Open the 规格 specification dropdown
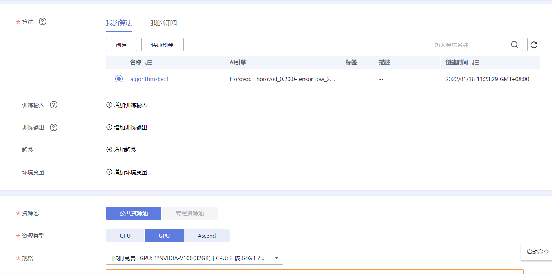The image size is (552, 274). [194, 258]
